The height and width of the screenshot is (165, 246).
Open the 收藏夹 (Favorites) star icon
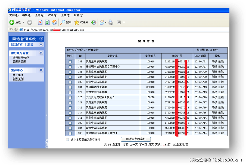[76, 22]
